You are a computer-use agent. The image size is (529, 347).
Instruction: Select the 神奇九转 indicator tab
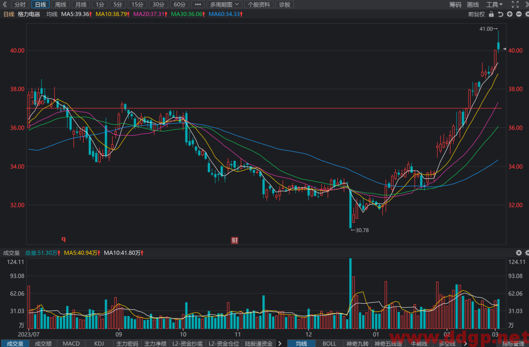(x=357, y=343)
